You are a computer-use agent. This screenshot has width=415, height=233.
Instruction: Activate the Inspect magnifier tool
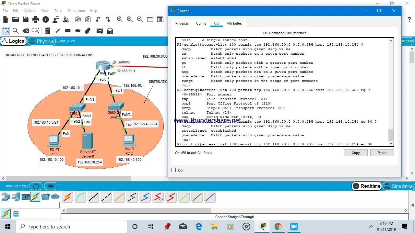tap(15, 31)
